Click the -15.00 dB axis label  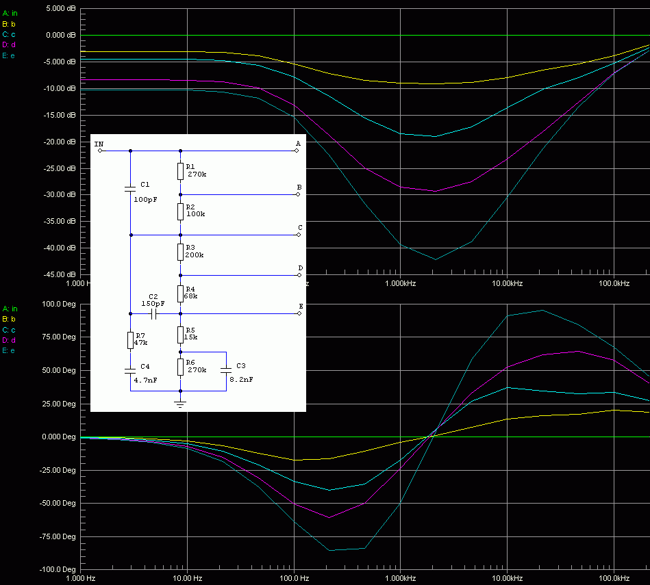click(60, 115)
